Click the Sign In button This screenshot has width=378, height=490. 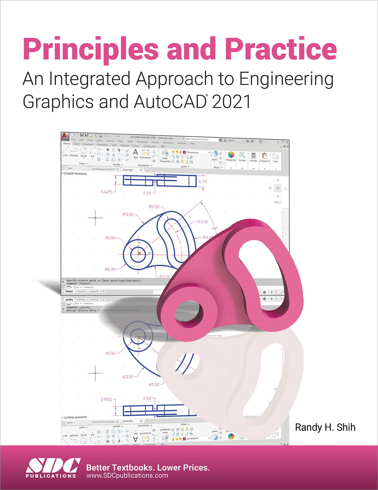(230, 141)
